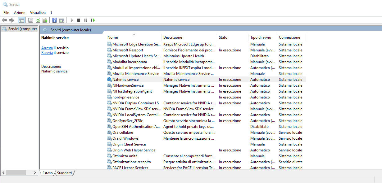Click the gear icon beside OneSyncSvc_2f78c
Viewport: 382px width, 183px height.
(x=109, y=121)
